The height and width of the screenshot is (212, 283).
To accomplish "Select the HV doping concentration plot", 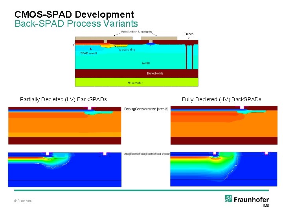I will 224,125.
